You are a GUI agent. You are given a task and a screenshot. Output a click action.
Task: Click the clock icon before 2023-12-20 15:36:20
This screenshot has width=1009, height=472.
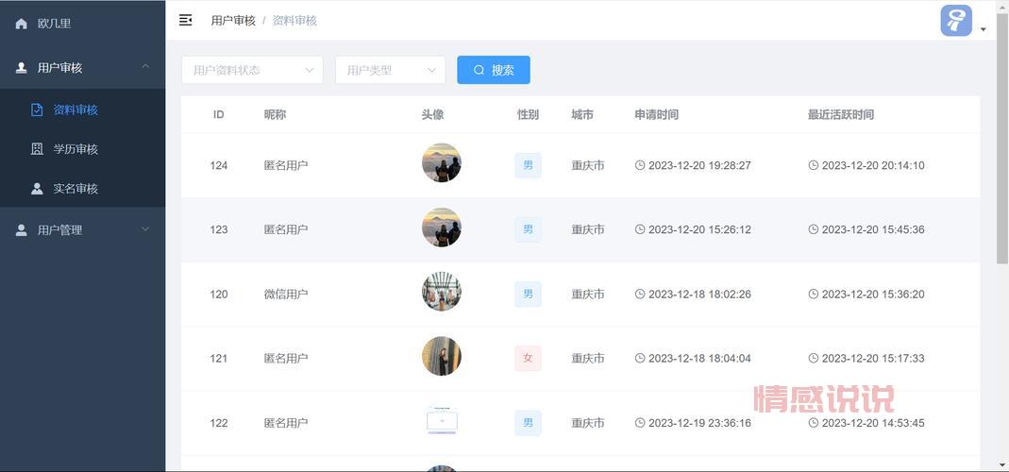point(814,295)
